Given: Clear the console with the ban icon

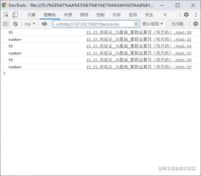Looking at the screenshot, I should pyautogui.click(x=15, y=24).
